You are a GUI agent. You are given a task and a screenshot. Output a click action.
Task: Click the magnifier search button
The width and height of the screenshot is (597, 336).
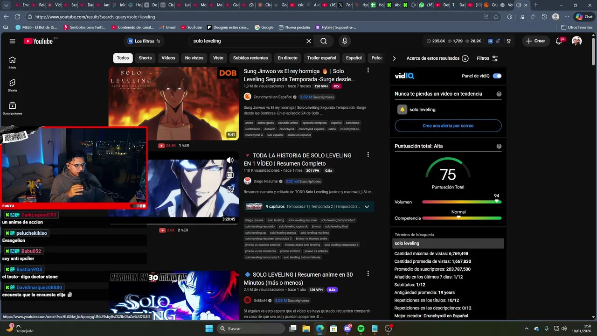pyautogui.click(x=324, y=41)
